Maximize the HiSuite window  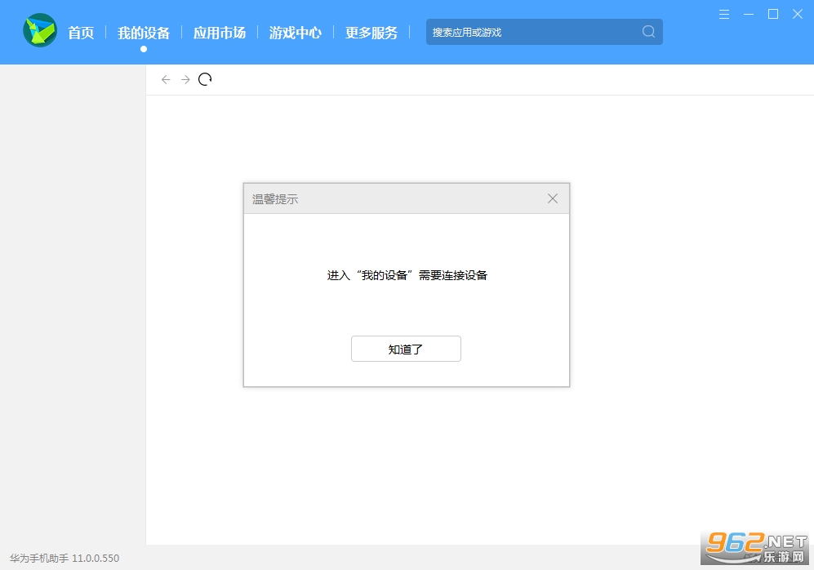tap(773, 14)
